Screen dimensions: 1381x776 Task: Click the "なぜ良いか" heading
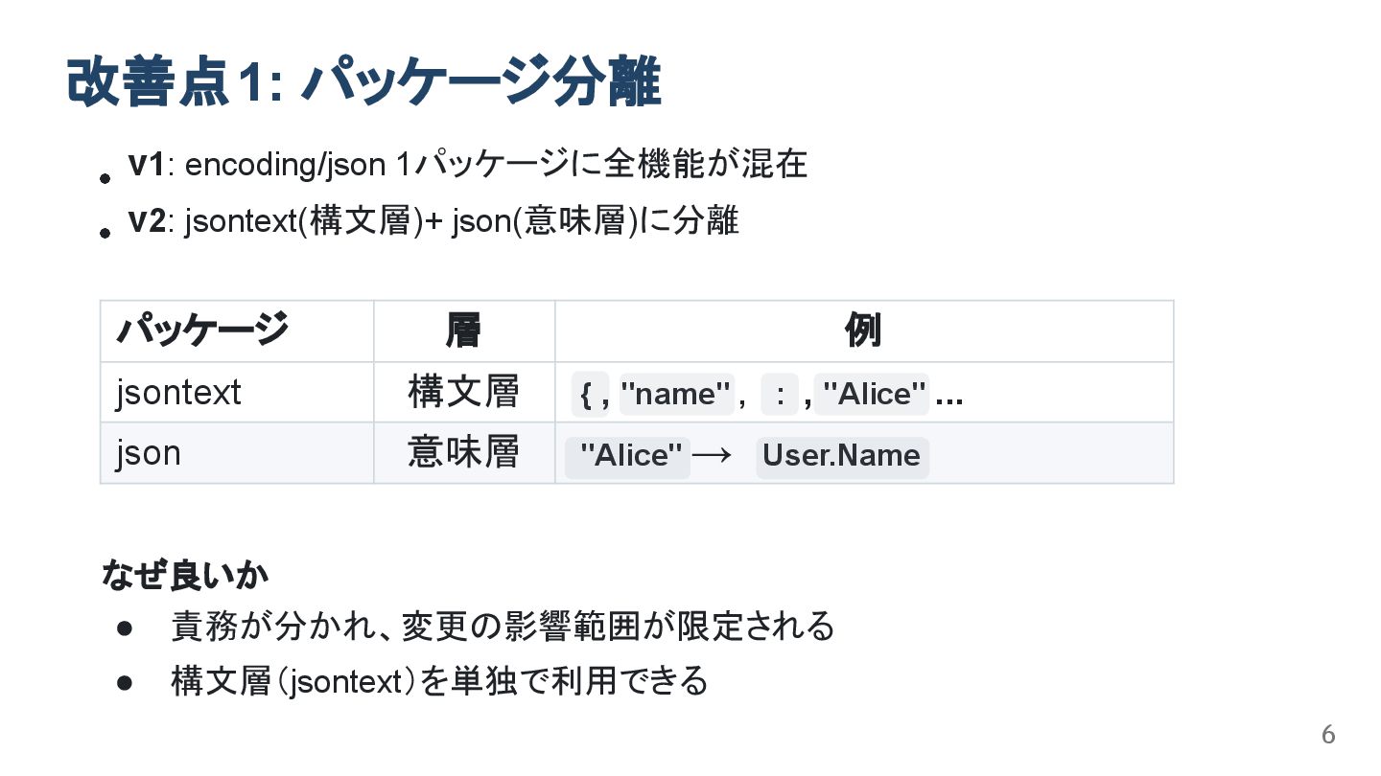[x=185, y=576]
